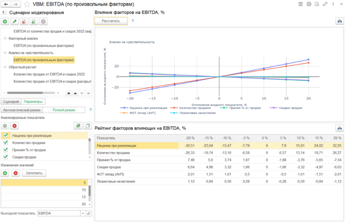
Task: Move scenario one position up
Action: (x=75, y=93)
